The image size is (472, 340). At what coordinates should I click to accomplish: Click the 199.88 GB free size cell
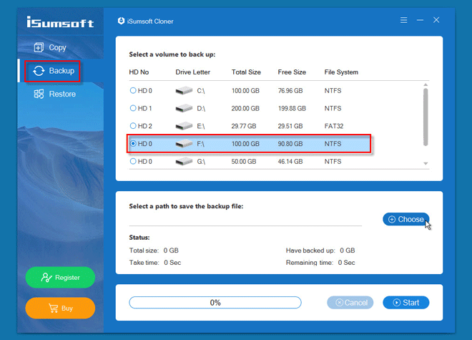click(x=292, y=108)
